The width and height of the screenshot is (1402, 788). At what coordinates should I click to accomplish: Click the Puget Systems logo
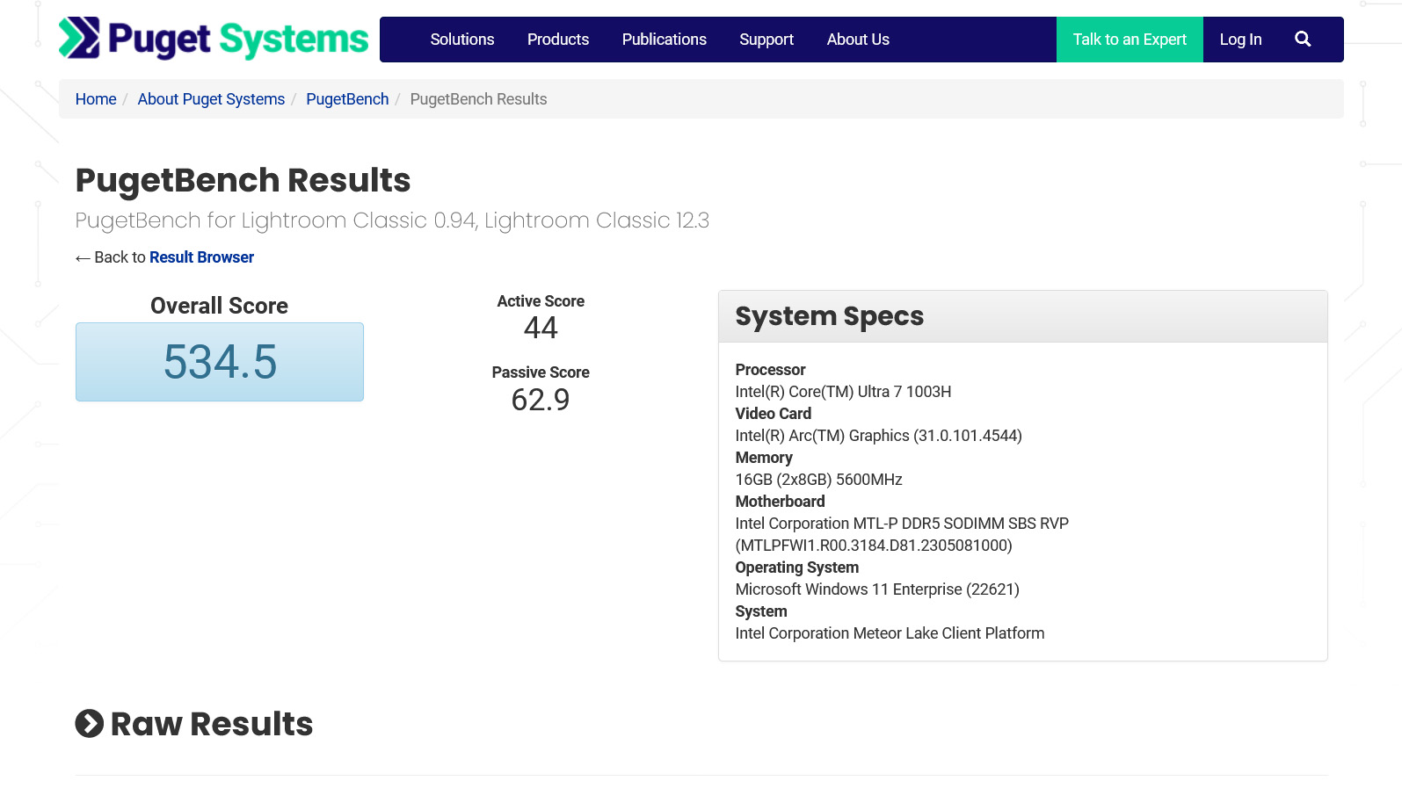(x=214, y=39)
